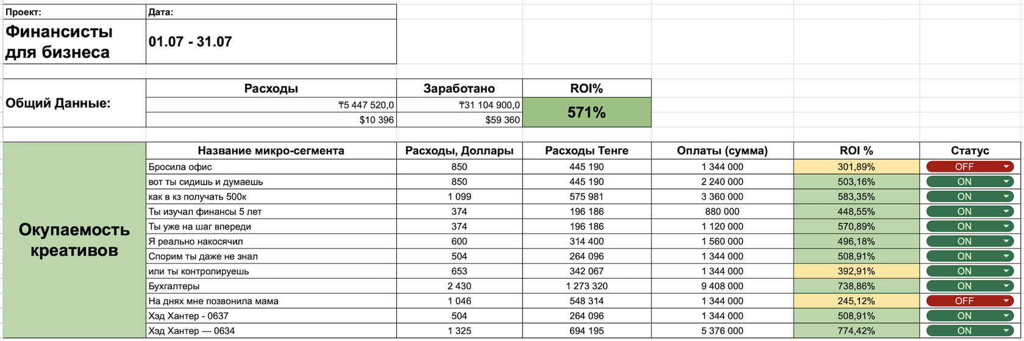Select the yellow 245,12% ROI cell
Screen dimensions: 1024x341
click(x=856, y=301)
